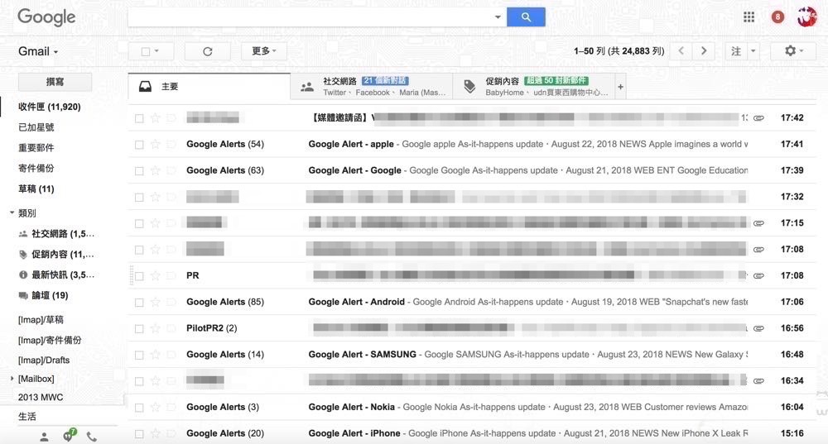Click the 撰寫 compose button
The image size is (828, 444).
(55, 82)
